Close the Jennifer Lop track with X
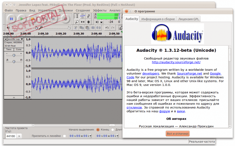 coord(6,39)
